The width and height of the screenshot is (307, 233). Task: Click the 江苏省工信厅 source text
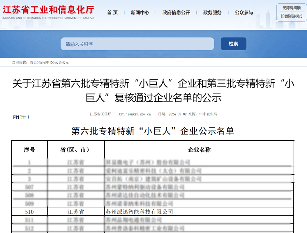[100, 114]
